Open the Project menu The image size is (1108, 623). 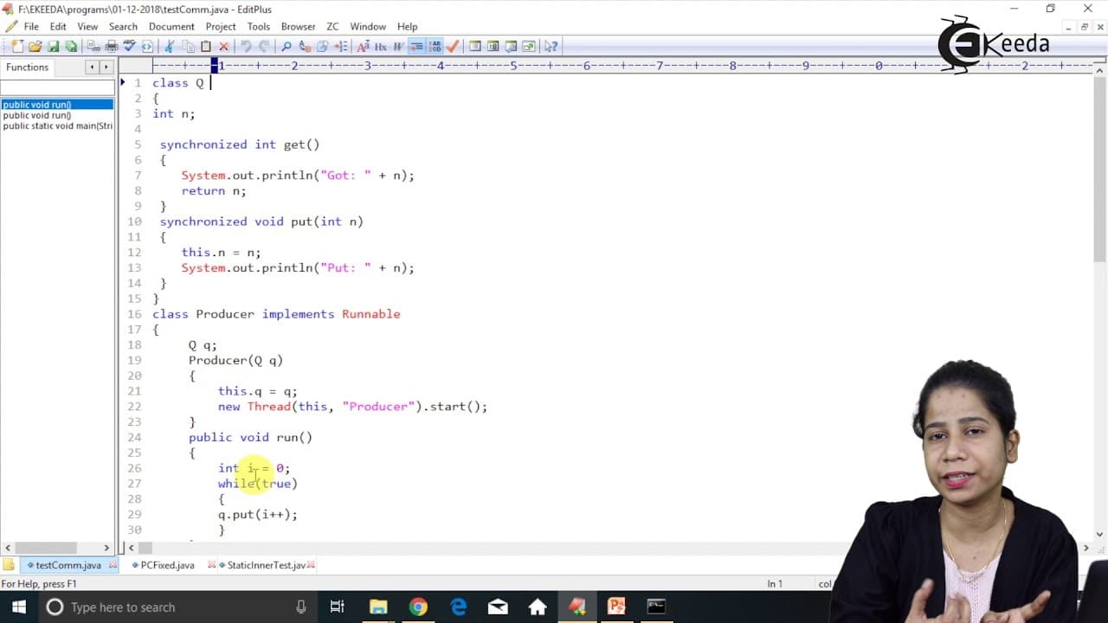coord(221,26)
